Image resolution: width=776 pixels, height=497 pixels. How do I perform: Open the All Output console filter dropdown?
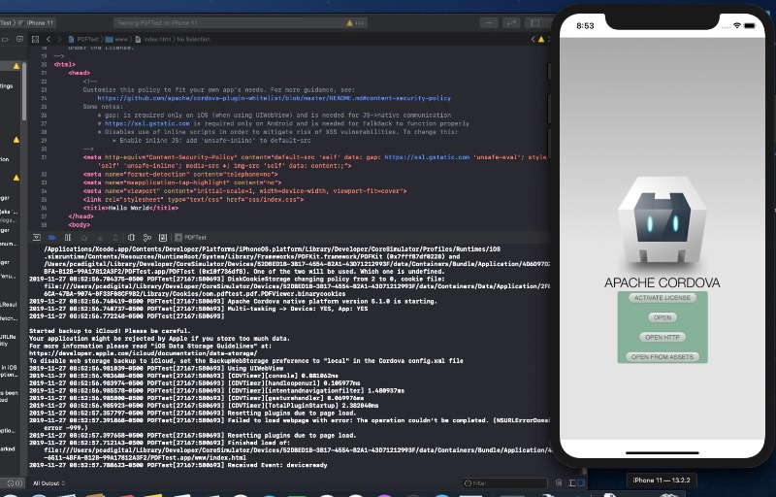(x=50, y=482)
